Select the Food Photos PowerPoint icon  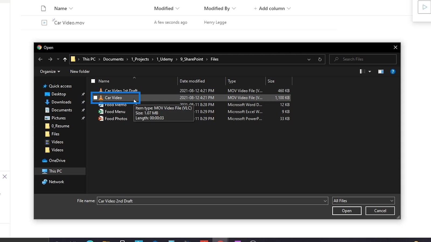(101, 119)
